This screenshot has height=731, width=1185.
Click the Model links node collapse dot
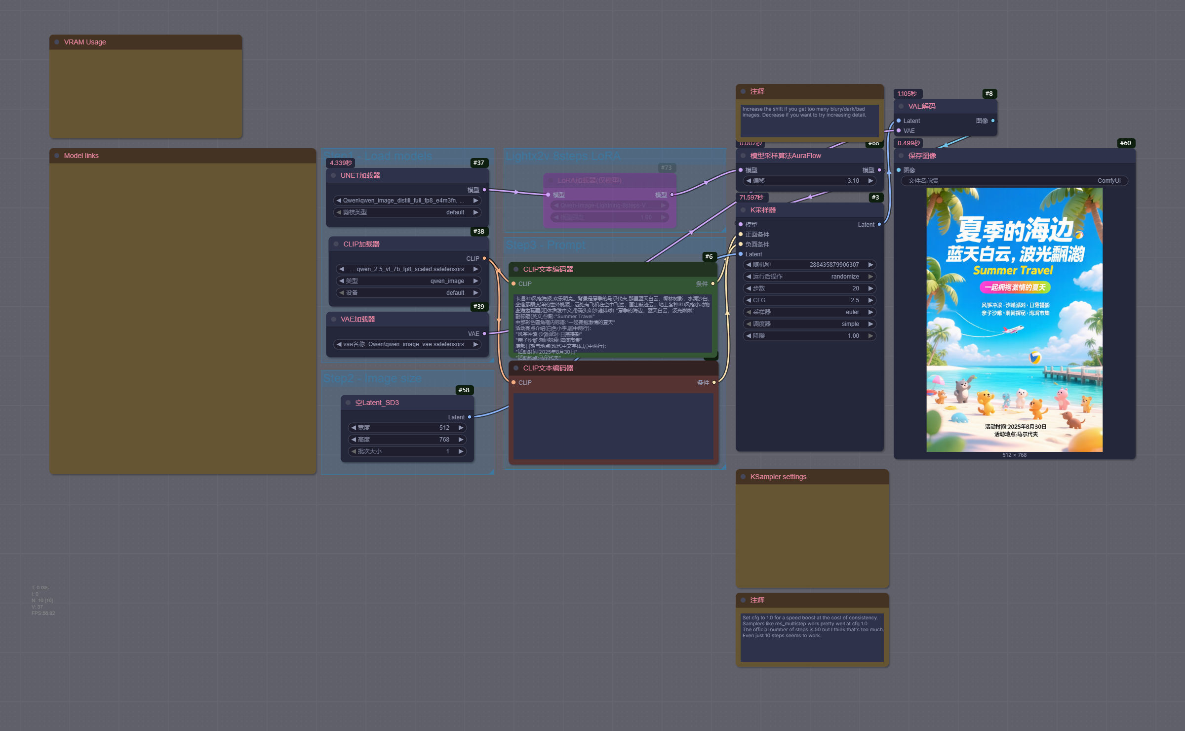tap(57, 156)
